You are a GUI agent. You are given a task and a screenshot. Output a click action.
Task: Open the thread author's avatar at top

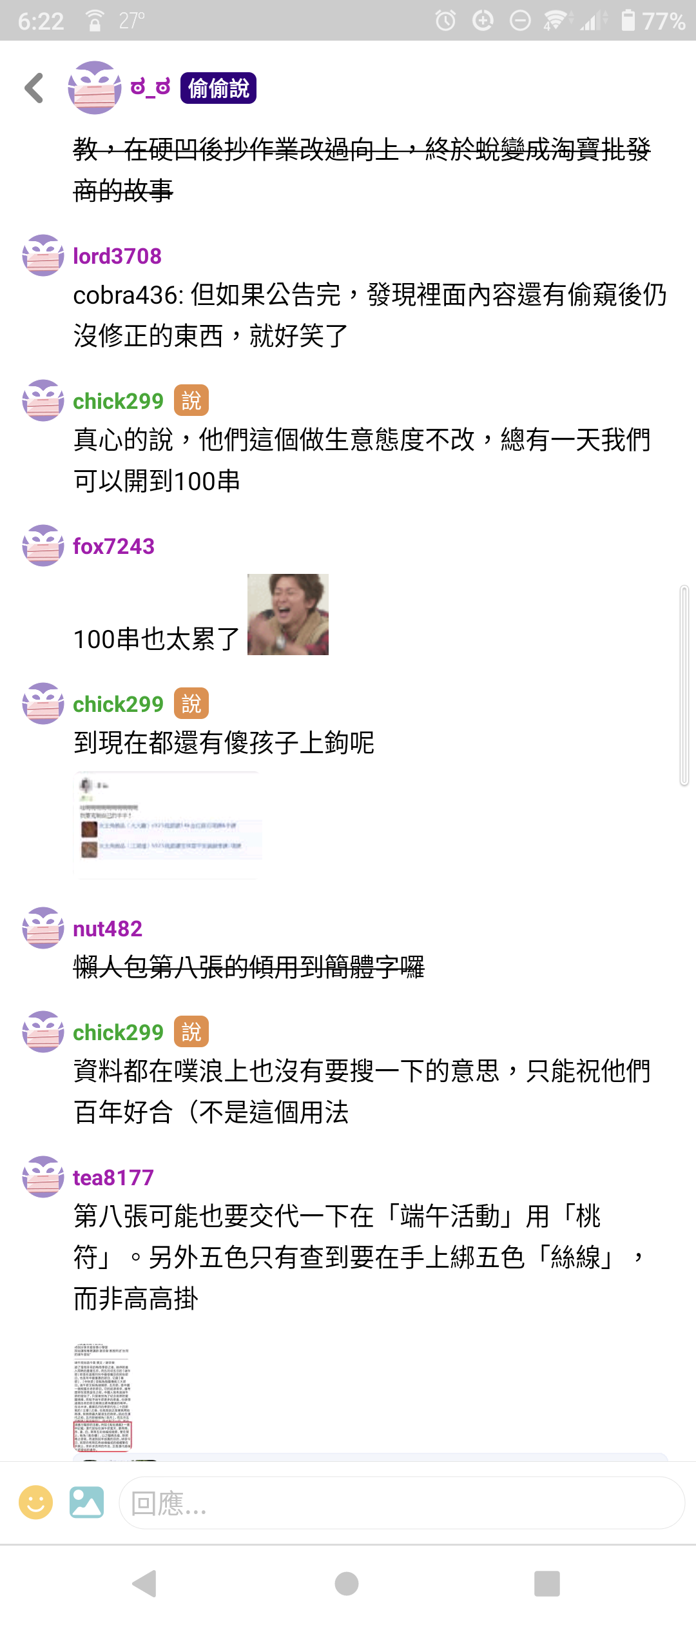pos(95,88)
